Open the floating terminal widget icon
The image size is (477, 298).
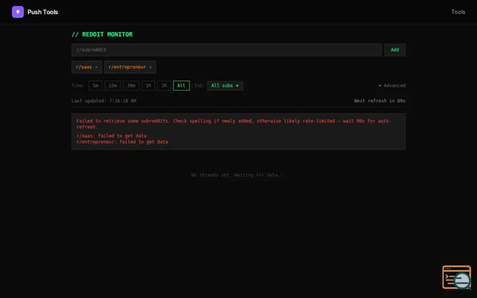click(x=457, y=277)
